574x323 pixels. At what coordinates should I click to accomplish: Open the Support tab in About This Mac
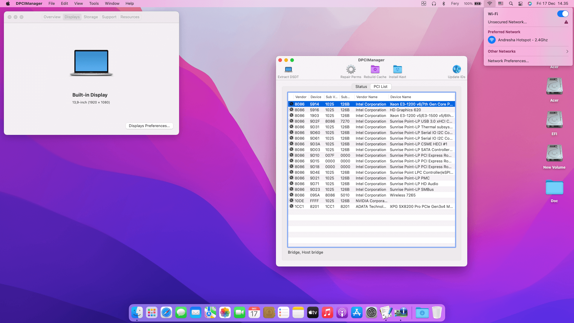pyautogui.click(x=109, y=17)
